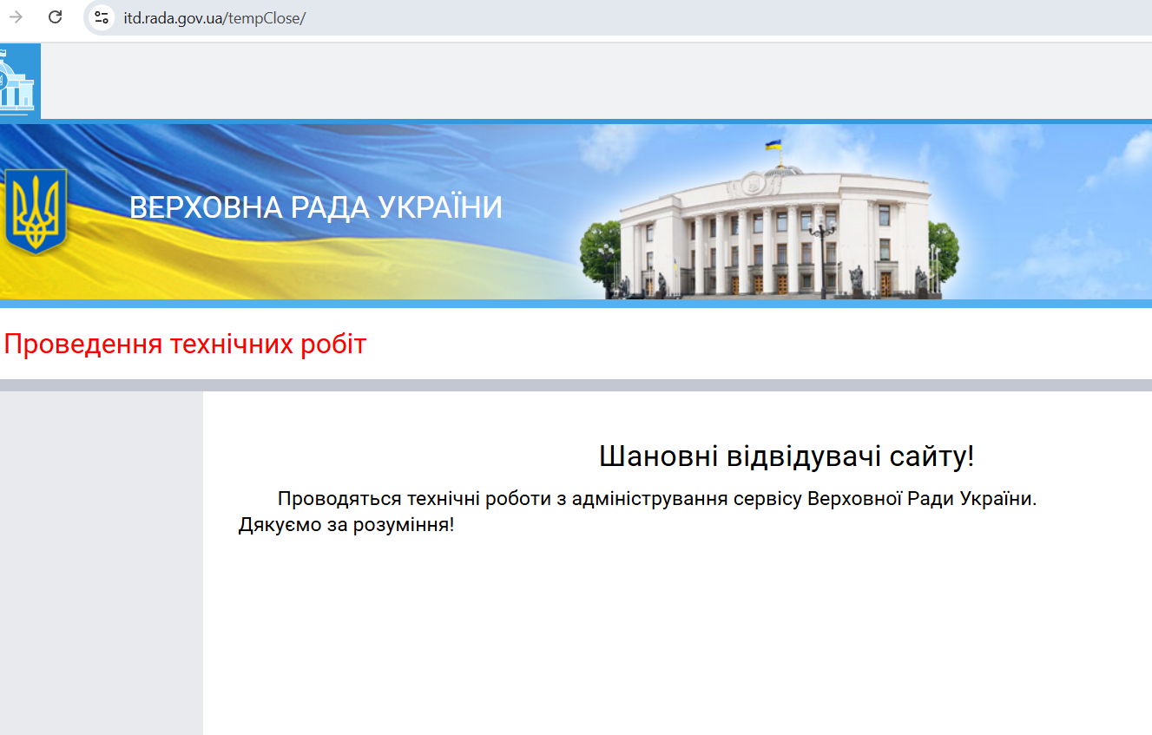
Task: Click the sentence starting Проводяться технічні роботи
Action: click(657, 499)
